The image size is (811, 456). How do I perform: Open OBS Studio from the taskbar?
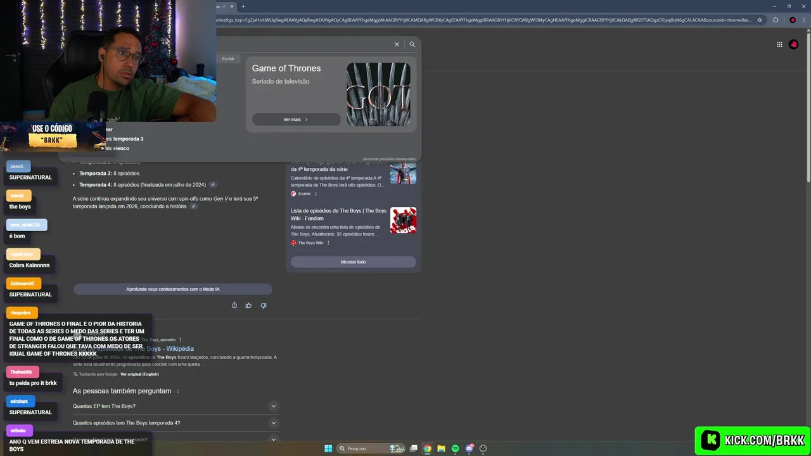[x=483, y=448]
